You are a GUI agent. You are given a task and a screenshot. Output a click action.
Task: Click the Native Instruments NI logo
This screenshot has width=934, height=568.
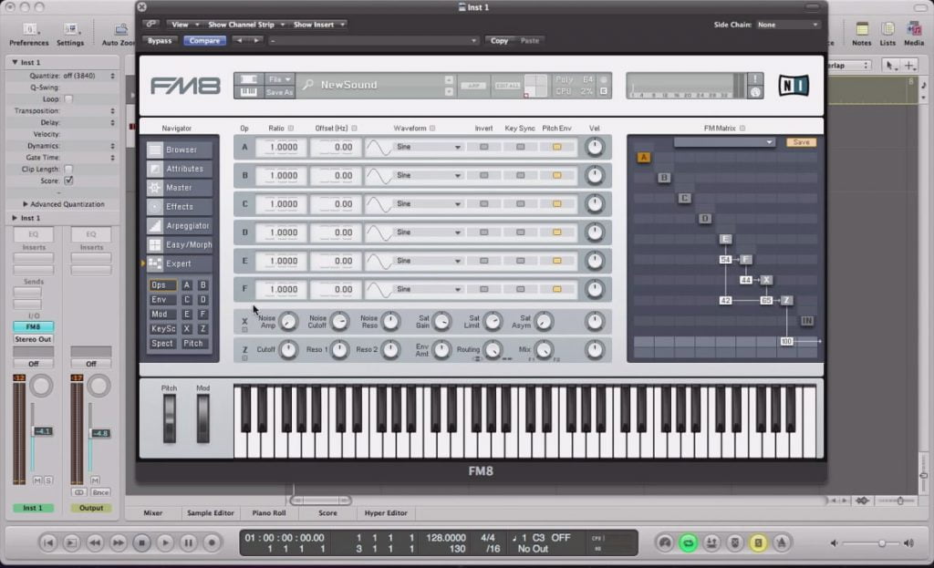[794, 86]
